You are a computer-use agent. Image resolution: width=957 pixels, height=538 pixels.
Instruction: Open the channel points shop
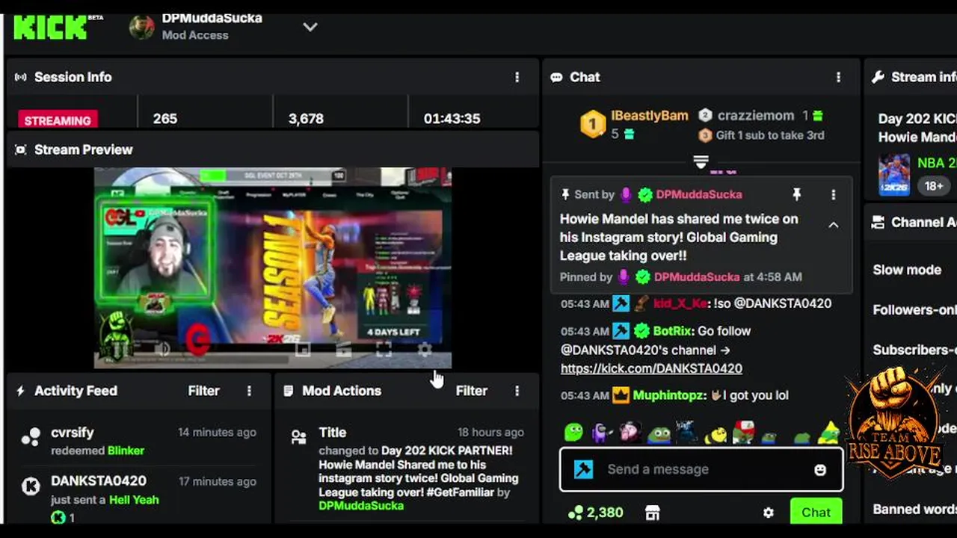653,513
